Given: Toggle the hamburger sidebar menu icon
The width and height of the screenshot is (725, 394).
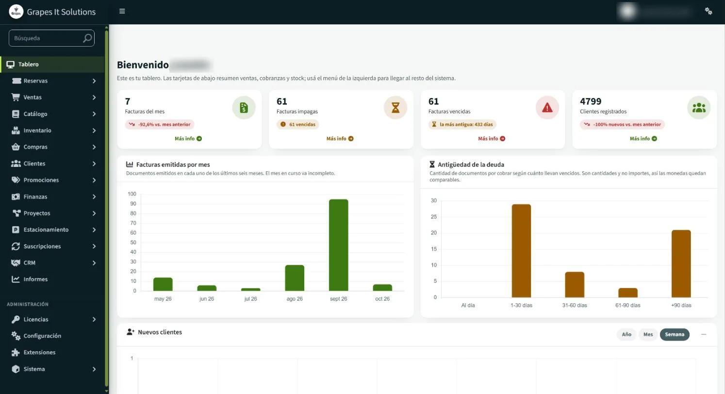Looking at the screenshot, I should tap(122, 11).
